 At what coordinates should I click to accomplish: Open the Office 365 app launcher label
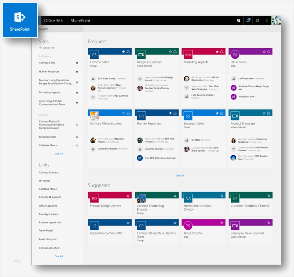click(x=53, y=21)
